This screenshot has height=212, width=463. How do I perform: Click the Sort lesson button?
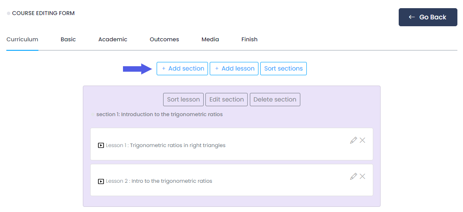point(183,99)
